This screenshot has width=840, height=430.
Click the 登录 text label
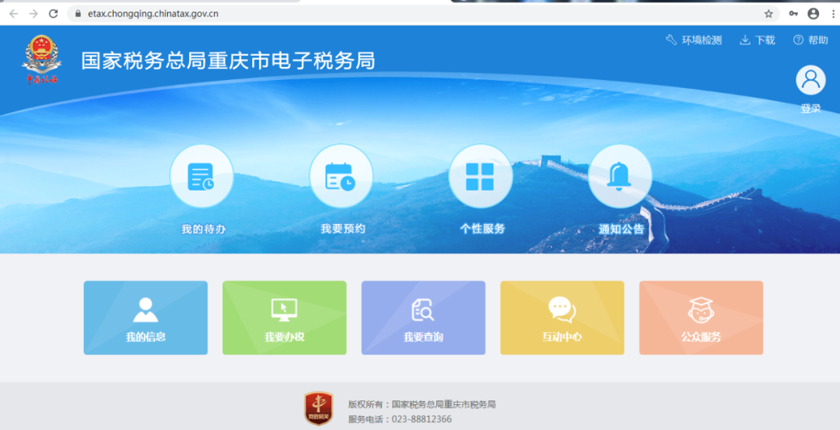(810, 108)
